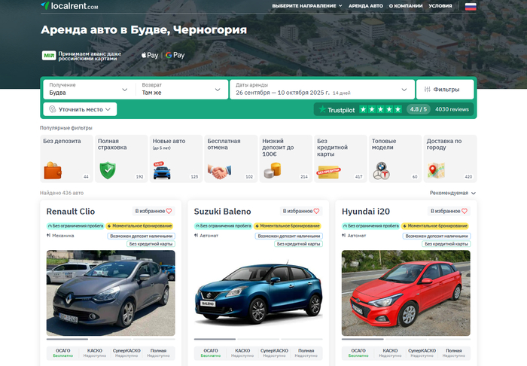Select the 'Полная страховка' shield filter
527x366 pixels.
coord(120,159)
